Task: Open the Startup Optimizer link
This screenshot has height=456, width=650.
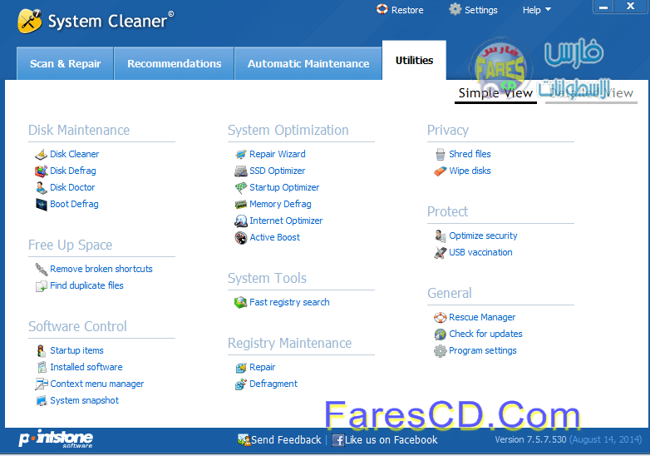Action: (x=284, y=187)
